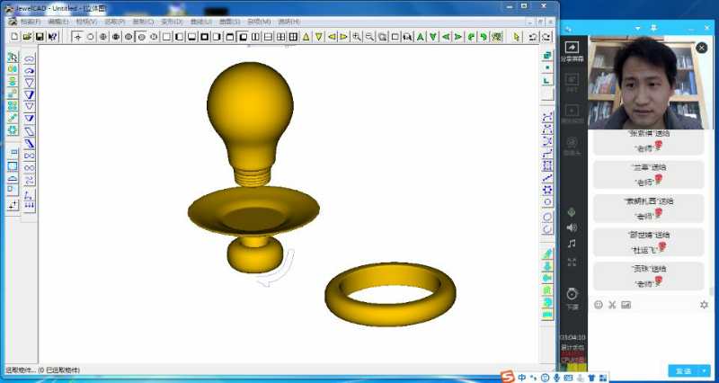
Task: Click the New file icon in JewelCAD toolbar
Action: [x=14, y=36]
